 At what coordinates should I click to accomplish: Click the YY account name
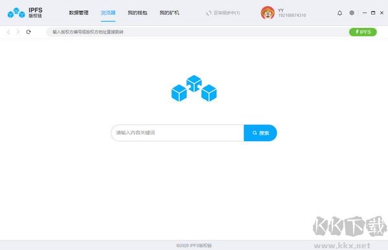tap(281, 10)
